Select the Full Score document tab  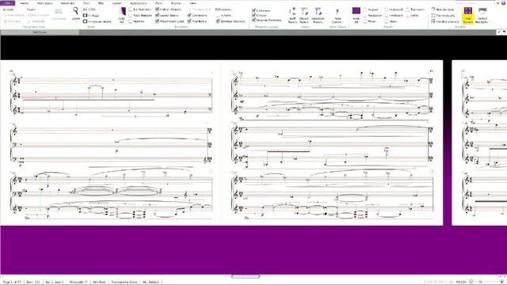point(40,32)
